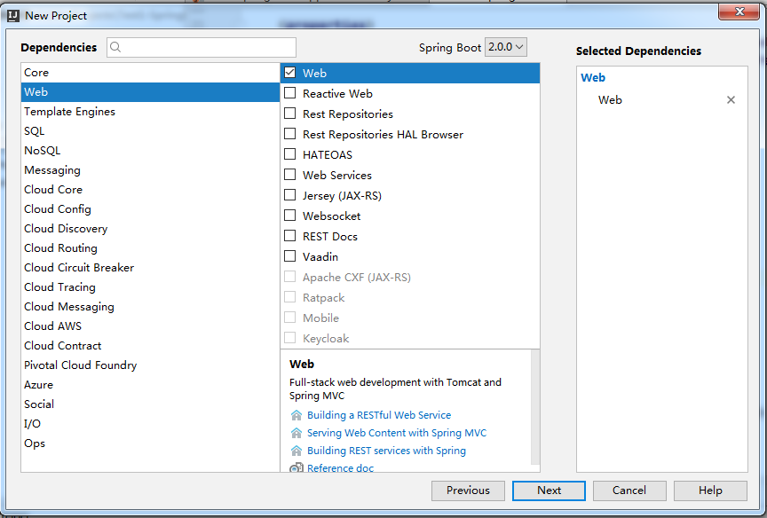Check the Rest Repositories checkbox
Screen dimensions: 767x518
[290, 114]
